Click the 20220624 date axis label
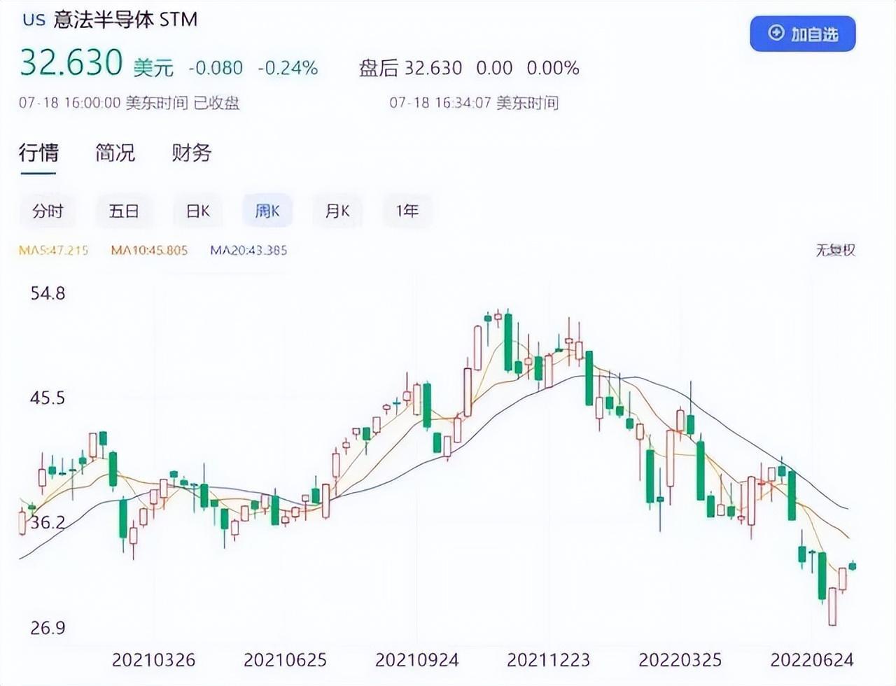 coord(812,659)
